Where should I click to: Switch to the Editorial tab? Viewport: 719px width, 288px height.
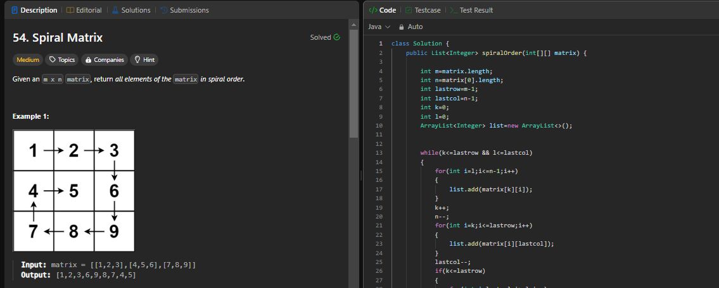(x=84, y=10)
